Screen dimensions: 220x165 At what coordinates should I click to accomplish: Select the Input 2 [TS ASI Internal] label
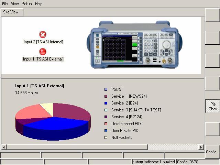43,42
